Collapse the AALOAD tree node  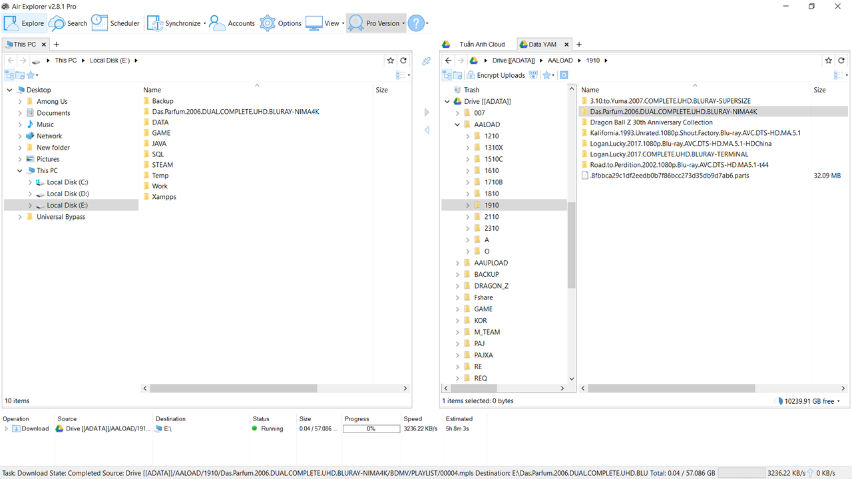457,124
